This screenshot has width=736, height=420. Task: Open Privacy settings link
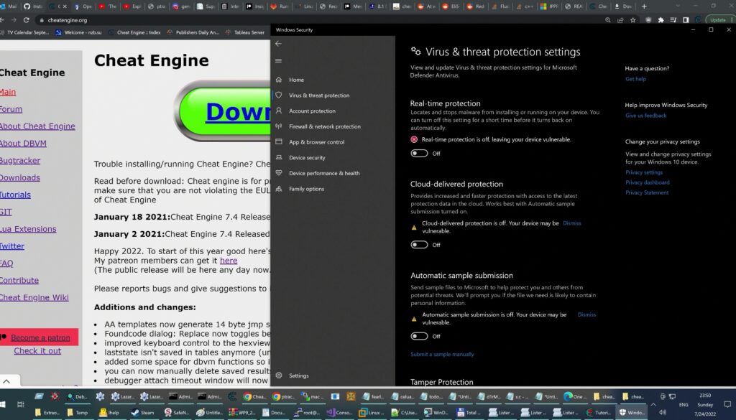tap(644, 172)
